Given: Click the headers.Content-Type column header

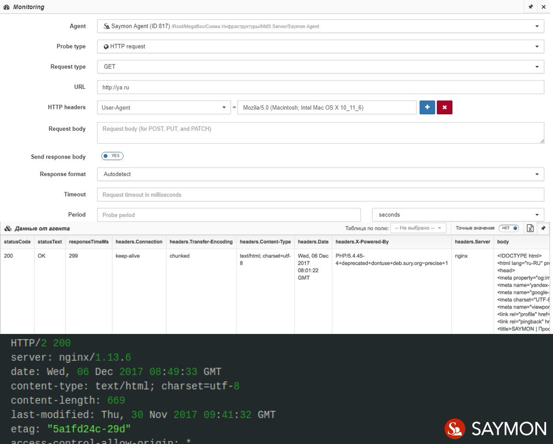Looking at the screenshot, I should pos(265,242).
